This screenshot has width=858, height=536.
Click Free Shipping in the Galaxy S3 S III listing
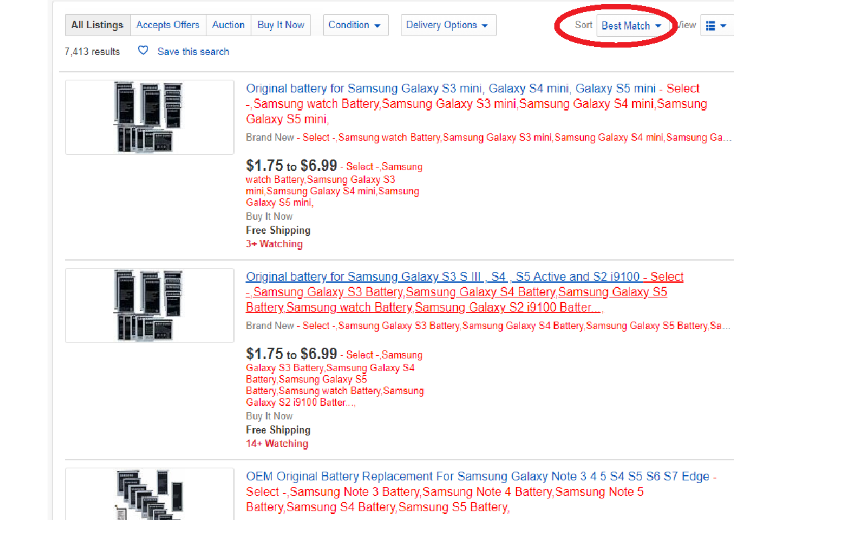point(278,430)
